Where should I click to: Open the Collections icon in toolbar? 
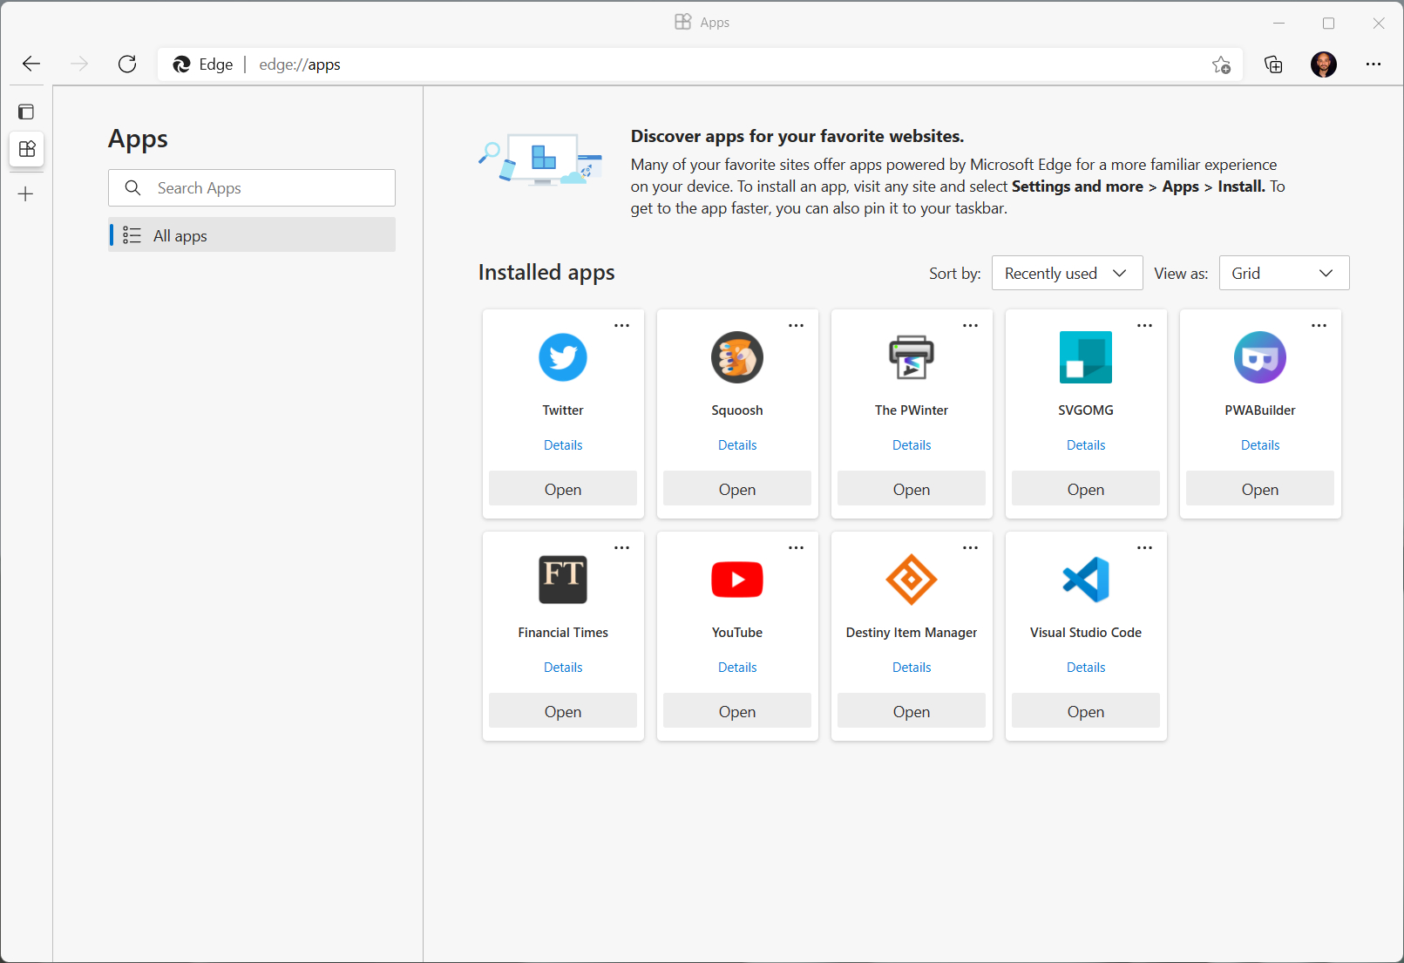click(x=1273, y=64)
